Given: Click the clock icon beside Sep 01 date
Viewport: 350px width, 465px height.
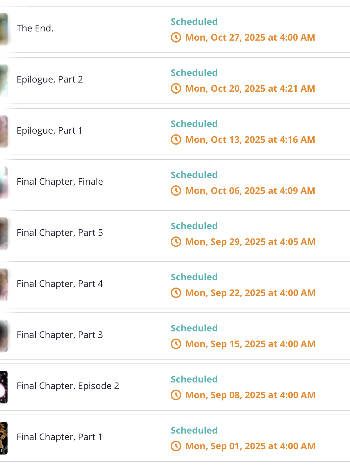Looking at the screenshot, I should (x=176, y=446).
